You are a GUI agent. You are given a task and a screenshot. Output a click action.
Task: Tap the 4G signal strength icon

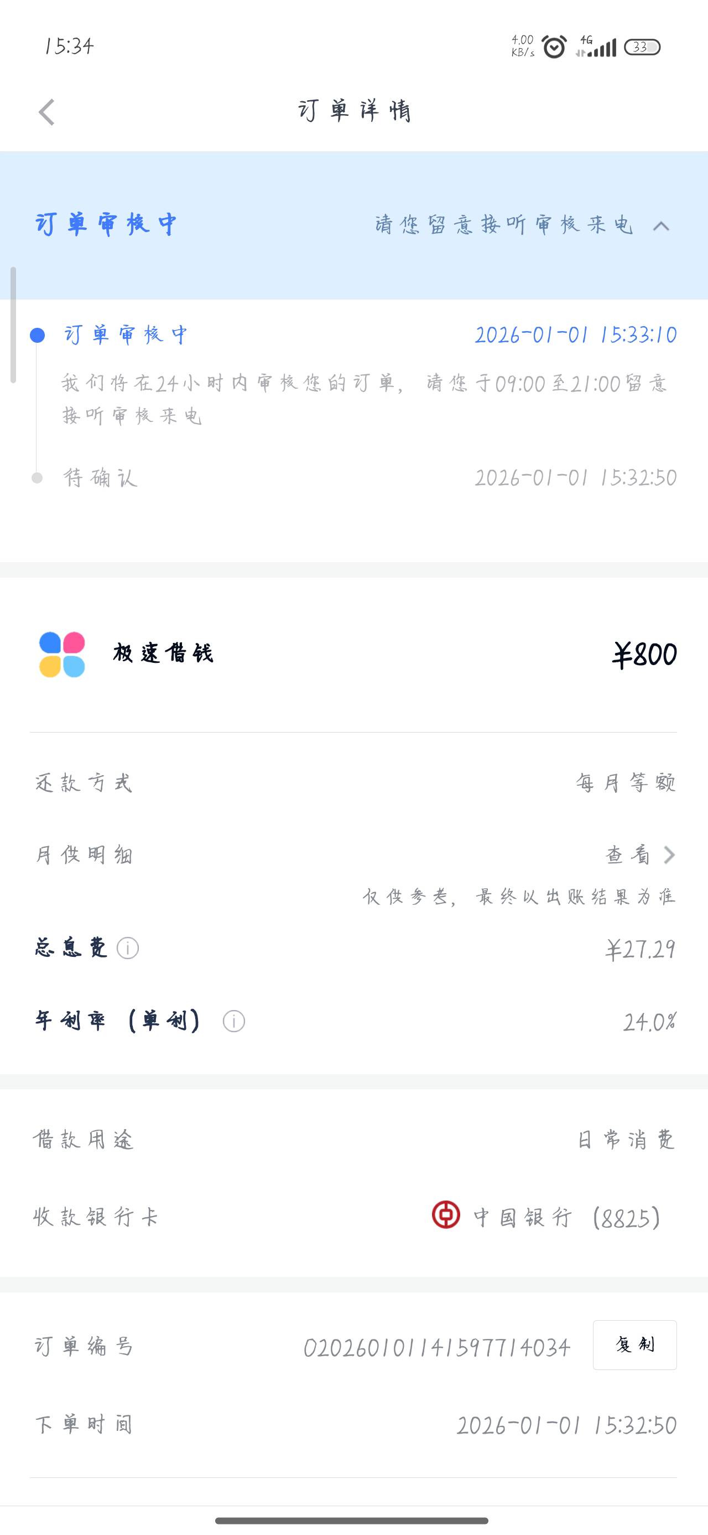tap(597, 47)
